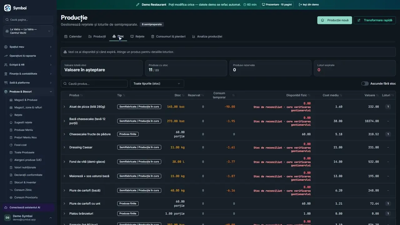
Task: Sort the table by the Valoare column
Action: (x=371, y=95)
